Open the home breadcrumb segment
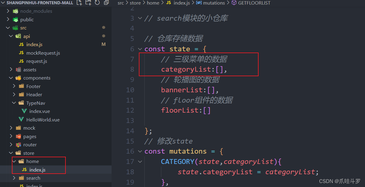365x187 pixels. click(x=153, y=3)
